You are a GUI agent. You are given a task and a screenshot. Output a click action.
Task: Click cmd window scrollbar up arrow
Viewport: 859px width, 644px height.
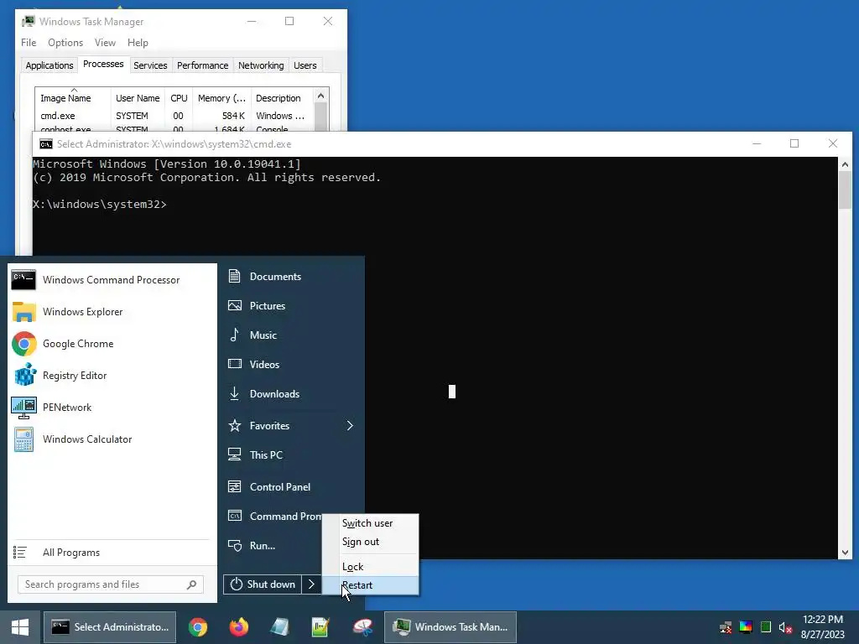click(x=845, y=164)
